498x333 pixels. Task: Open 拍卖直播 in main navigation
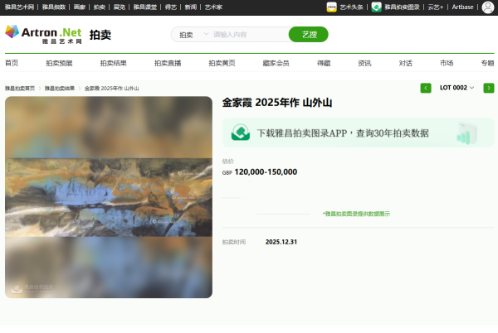click(168, 63)
